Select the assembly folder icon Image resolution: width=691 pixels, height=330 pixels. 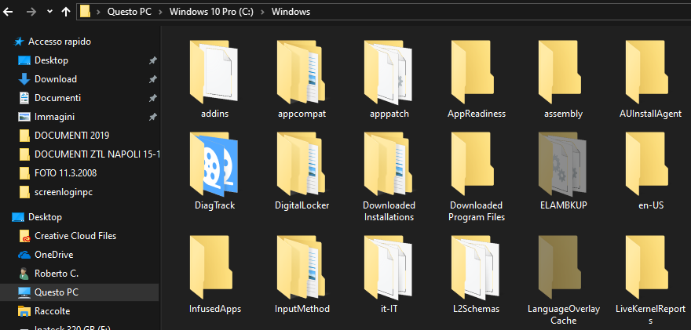(559, 72)
